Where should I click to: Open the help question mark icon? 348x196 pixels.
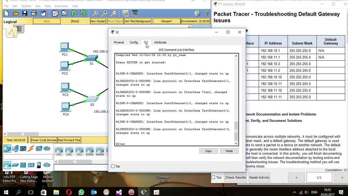pyautogui.click(x=206, y=13)
